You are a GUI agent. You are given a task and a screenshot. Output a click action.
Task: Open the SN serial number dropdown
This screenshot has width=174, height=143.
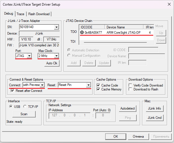(56, 27)
